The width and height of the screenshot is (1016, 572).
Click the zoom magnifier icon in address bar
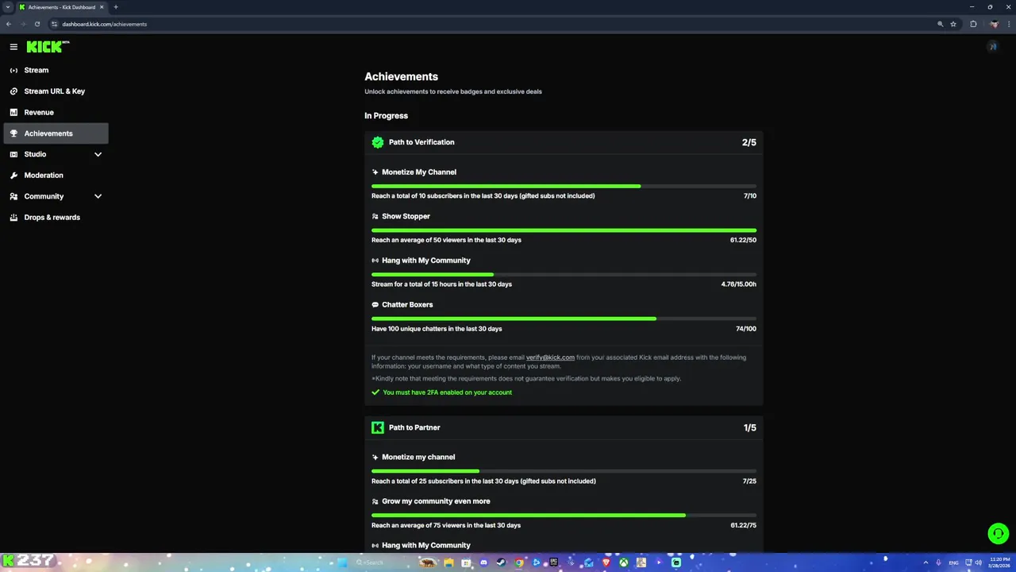(941, 24)
